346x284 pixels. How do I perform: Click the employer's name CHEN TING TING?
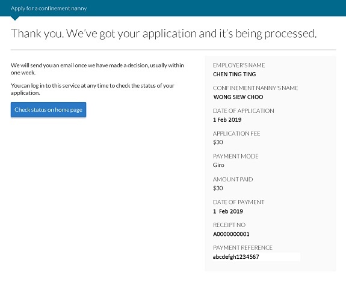234,74
